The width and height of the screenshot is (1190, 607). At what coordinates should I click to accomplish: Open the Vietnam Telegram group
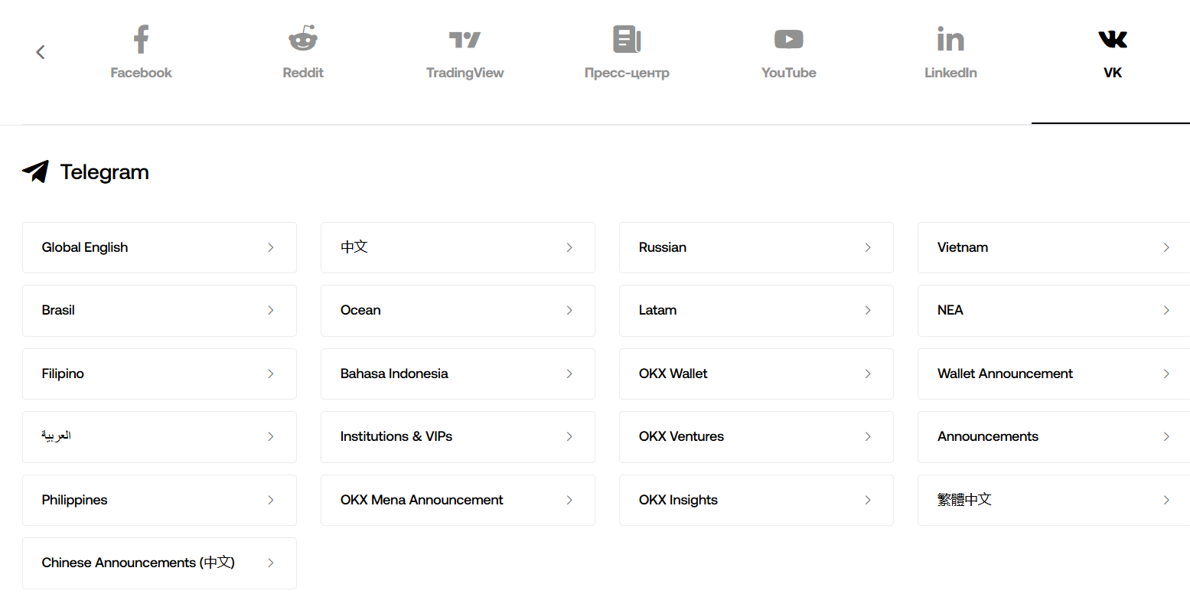pyautogui.click(x=1054, y=247)
